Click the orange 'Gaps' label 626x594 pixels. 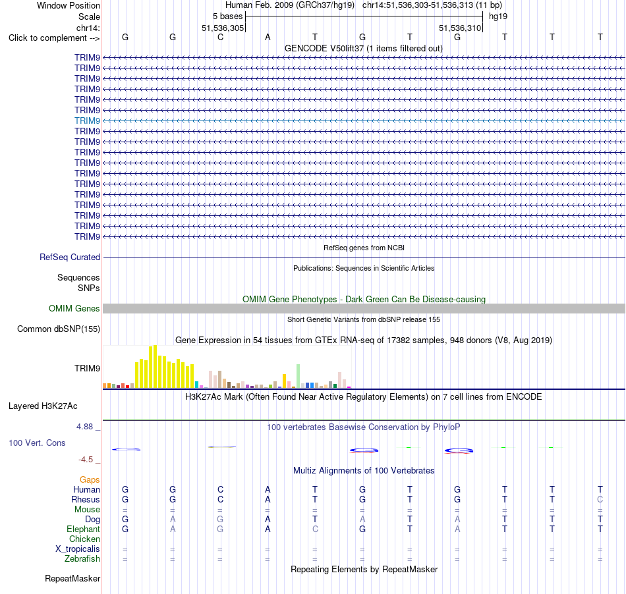90,479
